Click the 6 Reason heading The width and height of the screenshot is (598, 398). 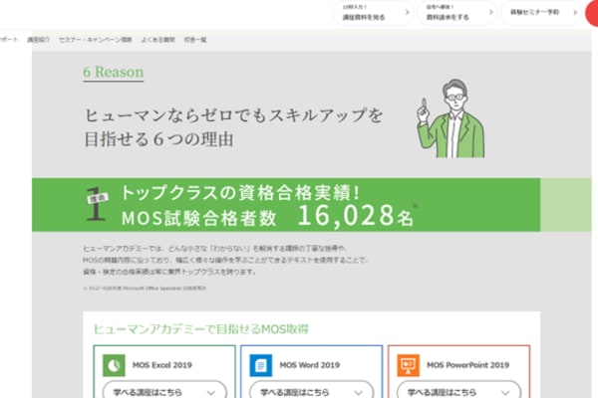point(114,73)
